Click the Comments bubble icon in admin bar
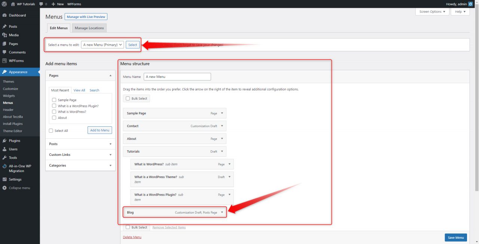 click(40, 4)
